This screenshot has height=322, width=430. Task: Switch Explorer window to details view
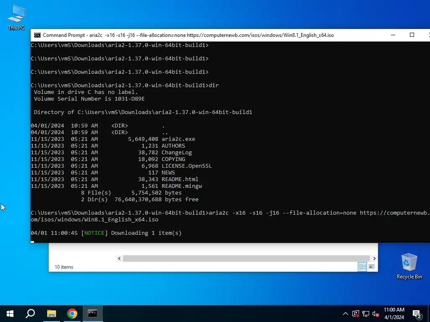(x=362, y=267)
